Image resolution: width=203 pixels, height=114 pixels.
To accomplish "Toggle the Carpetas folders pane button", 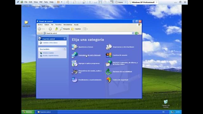I will (76, 29).
